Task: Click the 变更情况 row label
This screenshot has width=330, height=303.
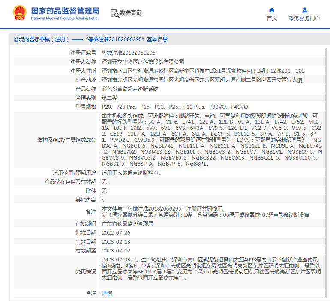Action: pos(86,272)
